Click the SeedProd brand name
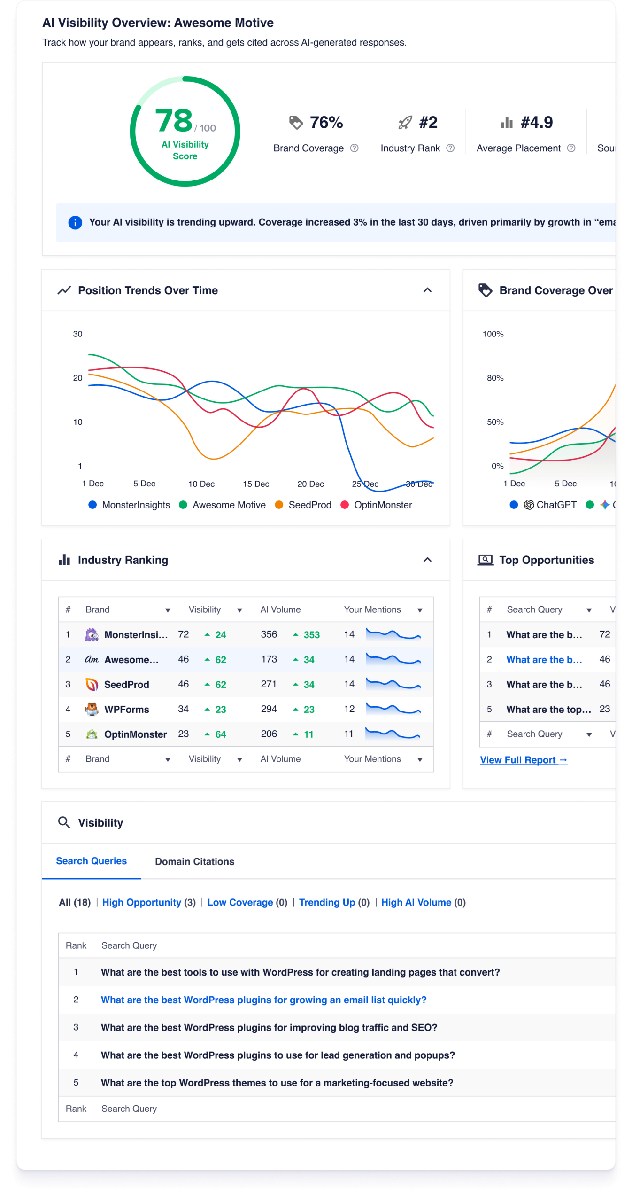The height and width of the screenshot is (1203, 632). pos(126,684)
